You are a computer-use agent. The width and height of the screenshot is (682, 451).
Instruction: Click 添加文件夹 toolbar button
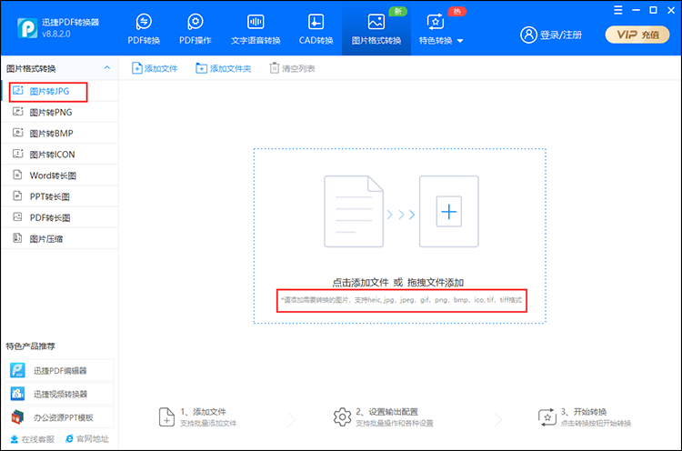point(223,68)
